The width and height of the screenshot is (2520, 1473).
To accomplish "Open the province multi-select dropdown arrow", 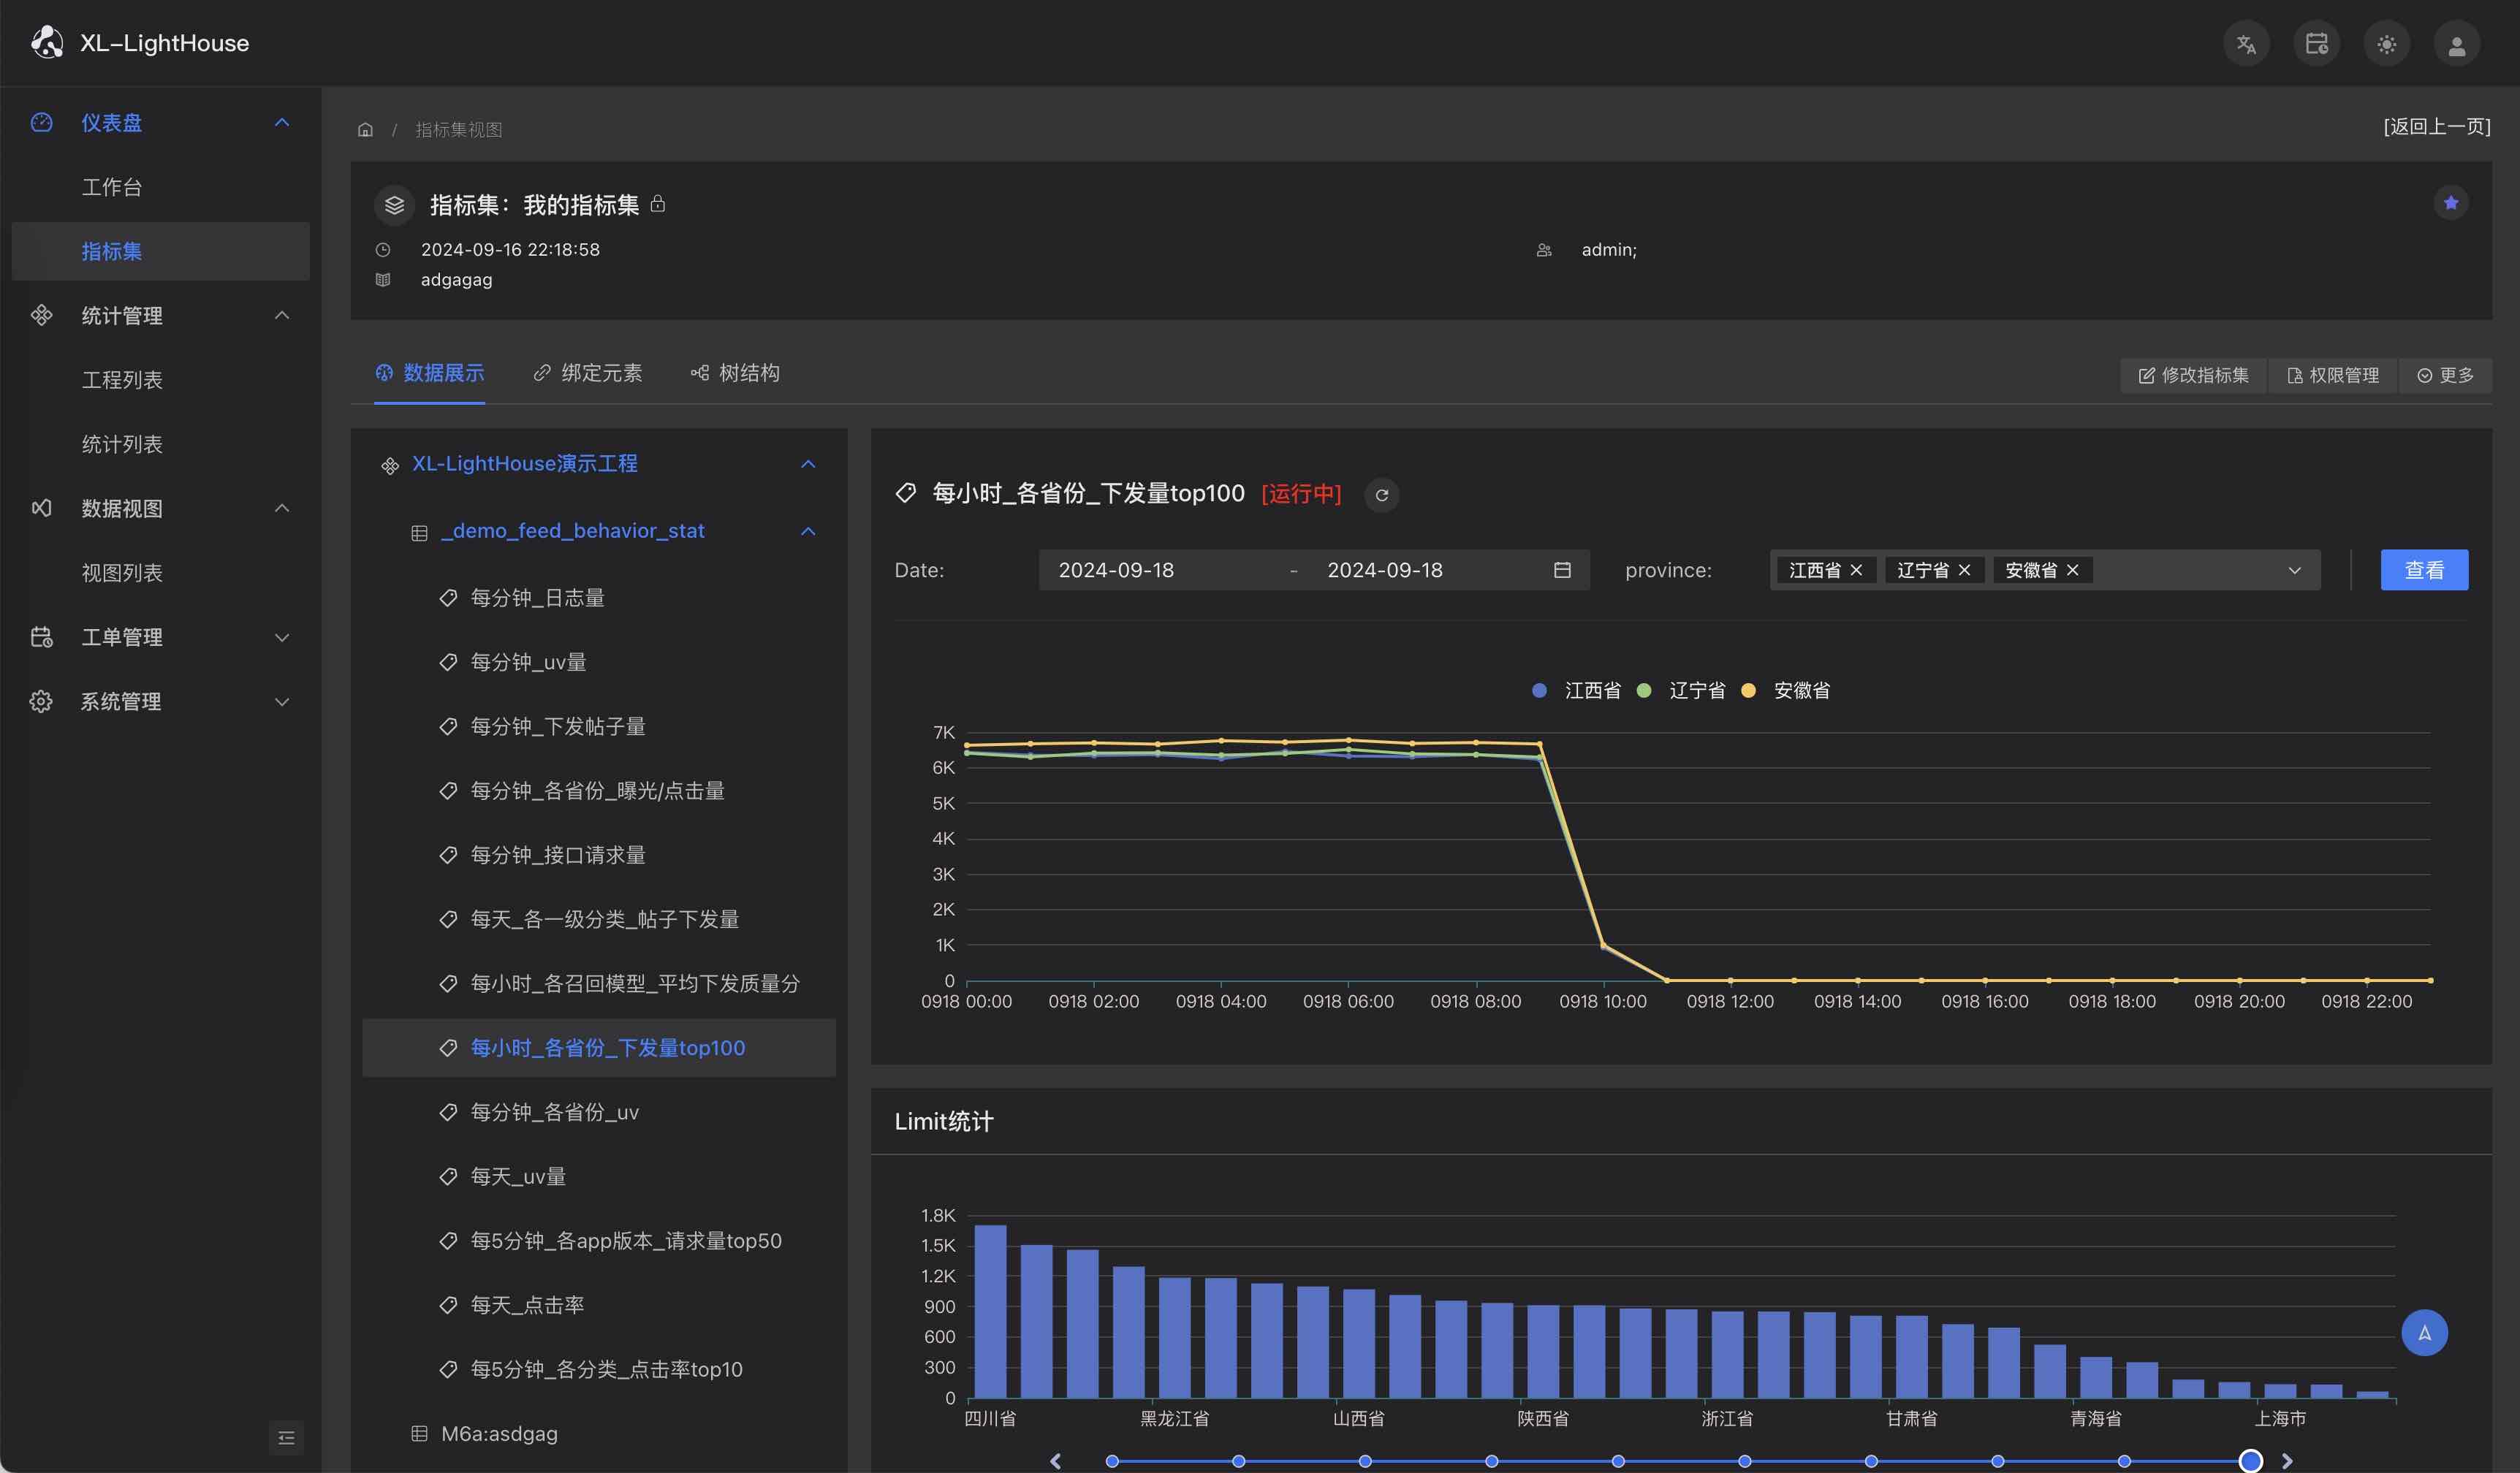I will click(2294, 570).
